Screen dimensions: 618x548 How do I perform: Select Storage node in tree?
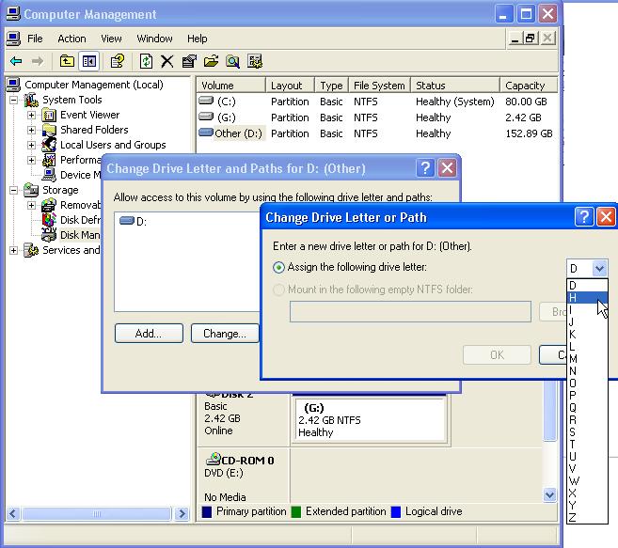[60, 190]
